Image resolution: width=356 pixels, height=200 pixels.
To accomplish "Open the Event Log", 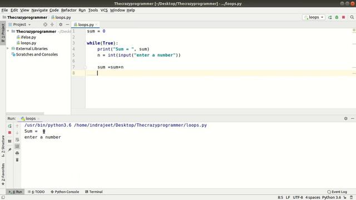I will tap(337, 192).
